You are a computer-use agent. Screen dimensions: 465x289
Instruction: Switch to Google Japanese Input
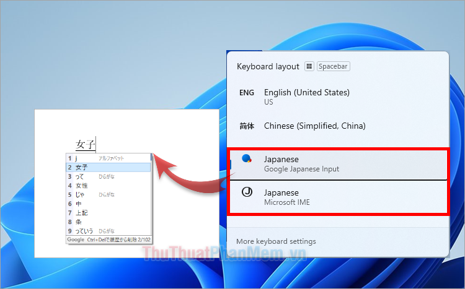point(338,164)
